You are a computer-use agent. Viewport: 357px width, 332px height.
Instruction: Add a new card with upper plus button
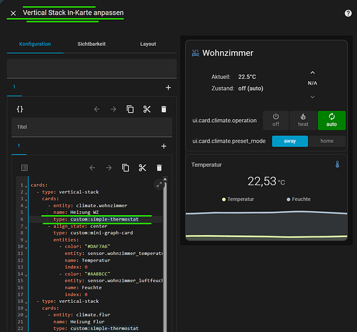pos(168,88)
